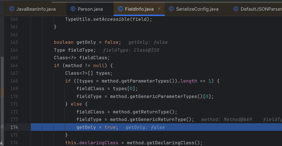Click the class icon on JavaBeanInfo.java tab
The width and height of the screenshot is (282, 146).
12,9
